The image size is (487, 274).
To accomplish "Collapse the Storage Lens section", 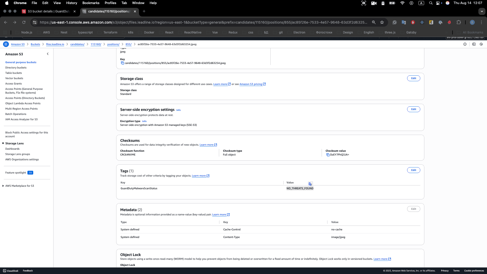I will (x=3, y=143).
